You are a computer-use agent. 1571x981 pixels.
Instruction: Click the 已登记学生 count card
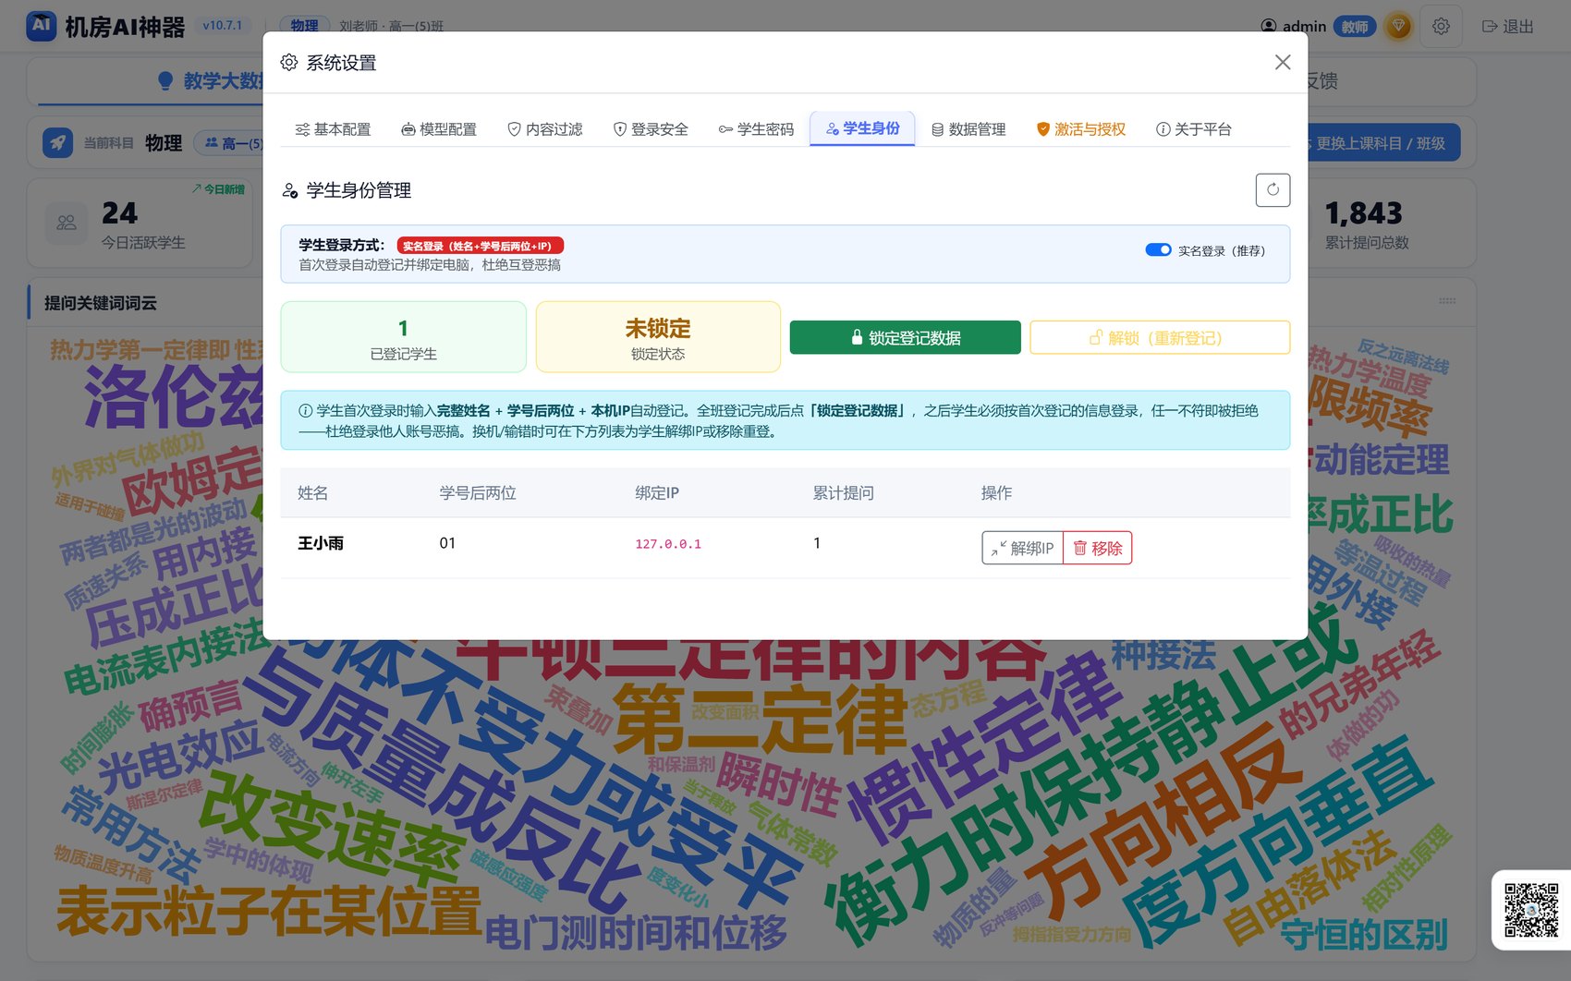[404, 337]
